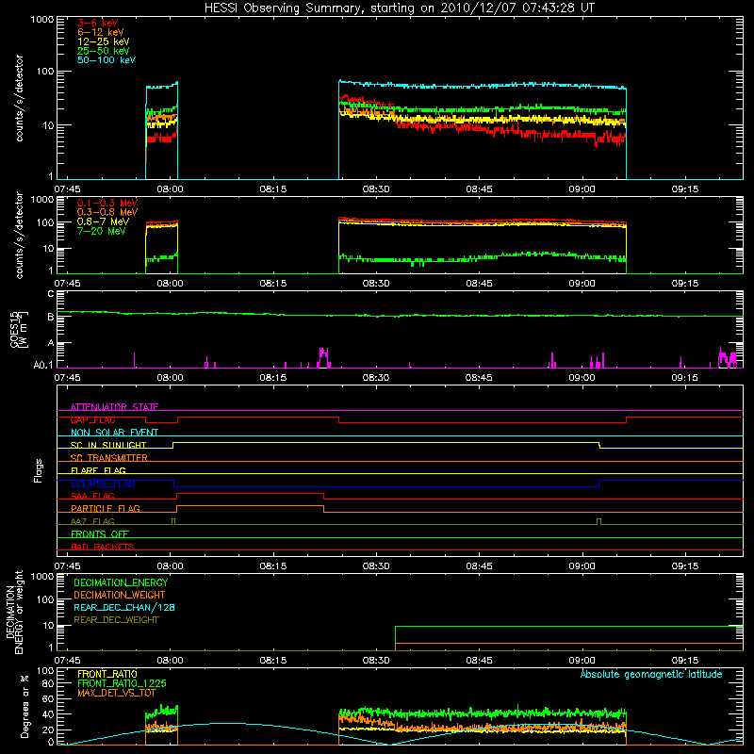Click the REAR_DEC_CHAN/128 legend label
The height and width of the screenshot is (754, 754).
(x=124, y=608)
